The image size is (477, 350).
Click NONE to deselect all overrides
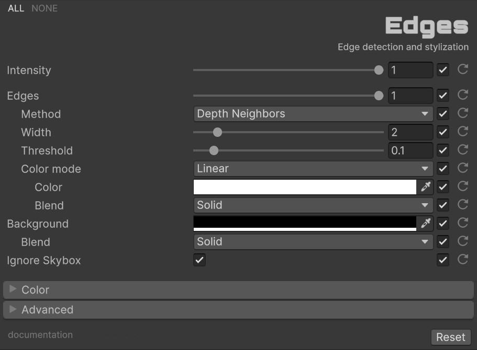pos(45,8)
